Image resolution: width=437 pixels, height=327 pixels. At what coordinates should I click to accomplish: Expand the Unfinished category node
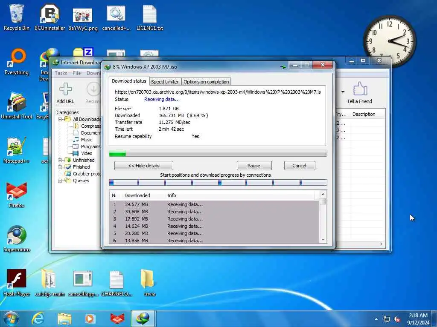tap(60, 160)
